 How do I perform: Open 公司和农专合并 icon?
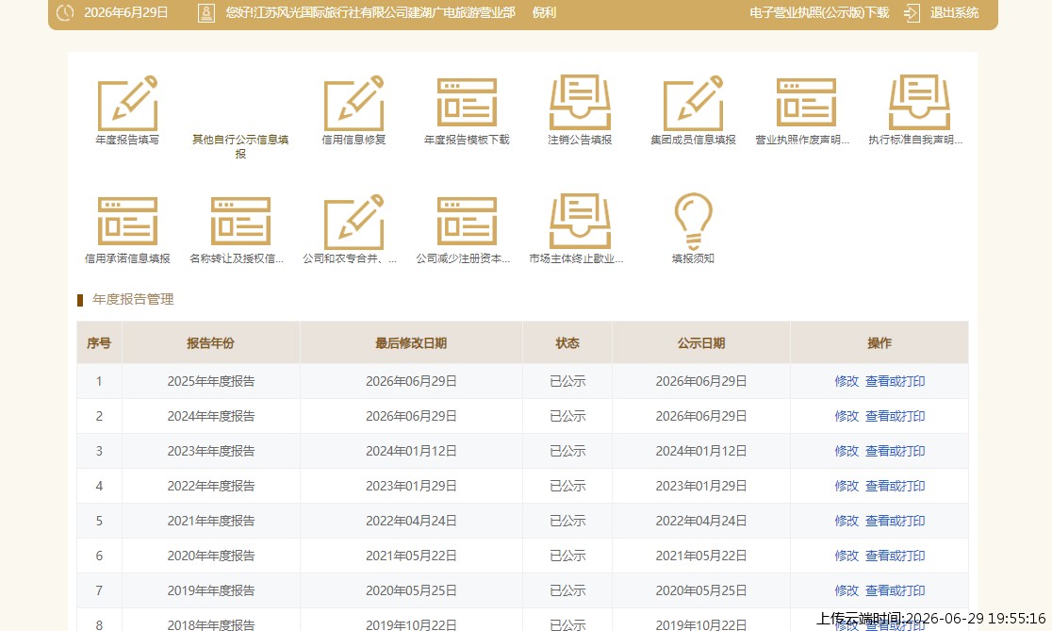click(353, 223)
